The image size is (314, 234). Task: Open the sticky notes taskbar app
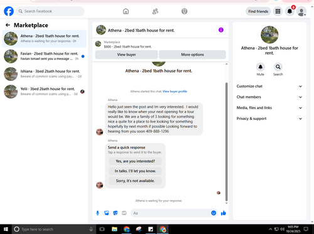click(x=151, y=229)
